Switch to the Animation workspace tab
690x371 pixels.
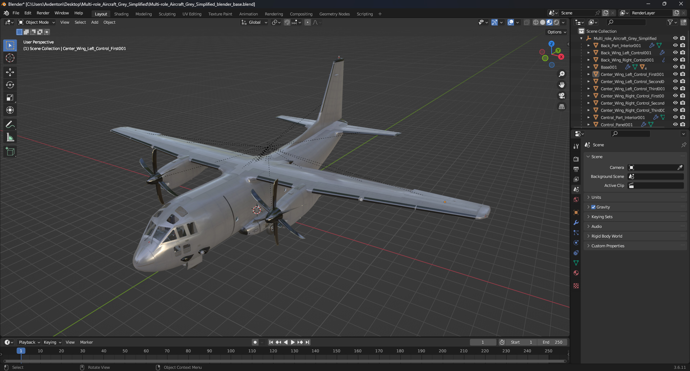pos(248,14)
